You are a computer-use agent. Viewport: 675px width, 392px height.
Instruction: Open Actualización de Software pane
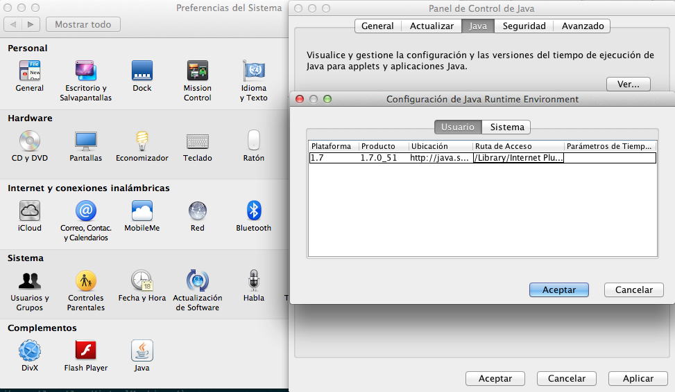click(198, 280)
